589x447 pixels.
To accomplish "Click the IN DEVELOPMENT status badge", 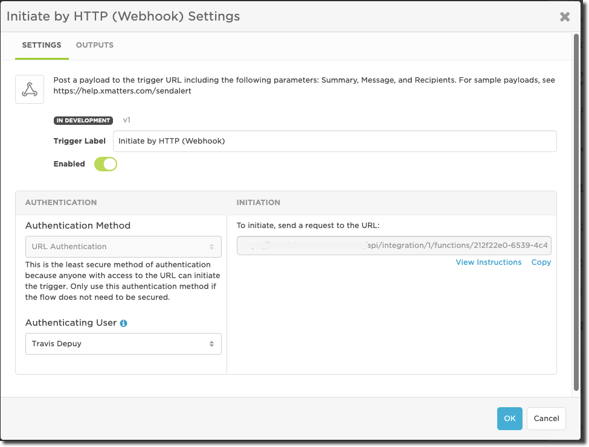I will click(83, 121).
